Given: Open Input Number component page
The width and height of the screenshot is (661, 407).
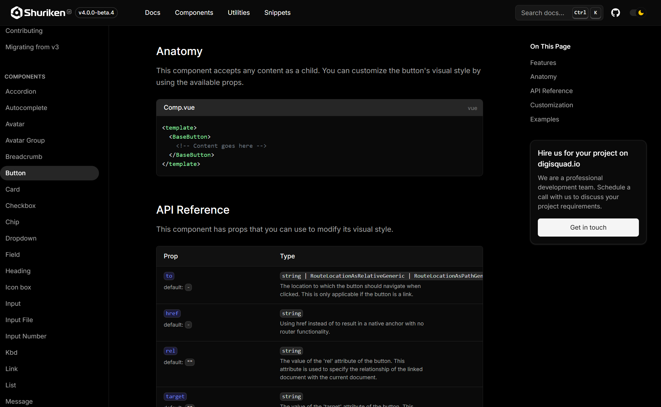Looking at the screenshot, I should pos(26,336).
